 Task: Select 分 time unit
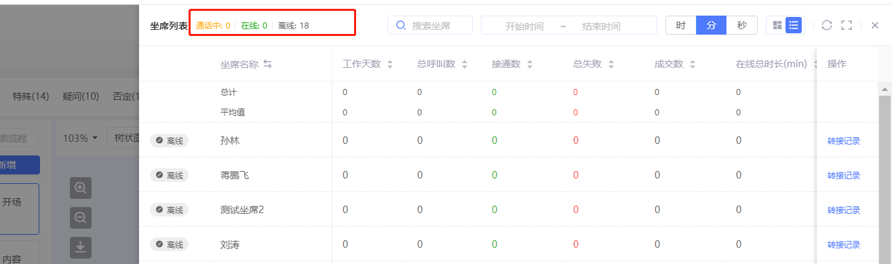pos(712,25)
